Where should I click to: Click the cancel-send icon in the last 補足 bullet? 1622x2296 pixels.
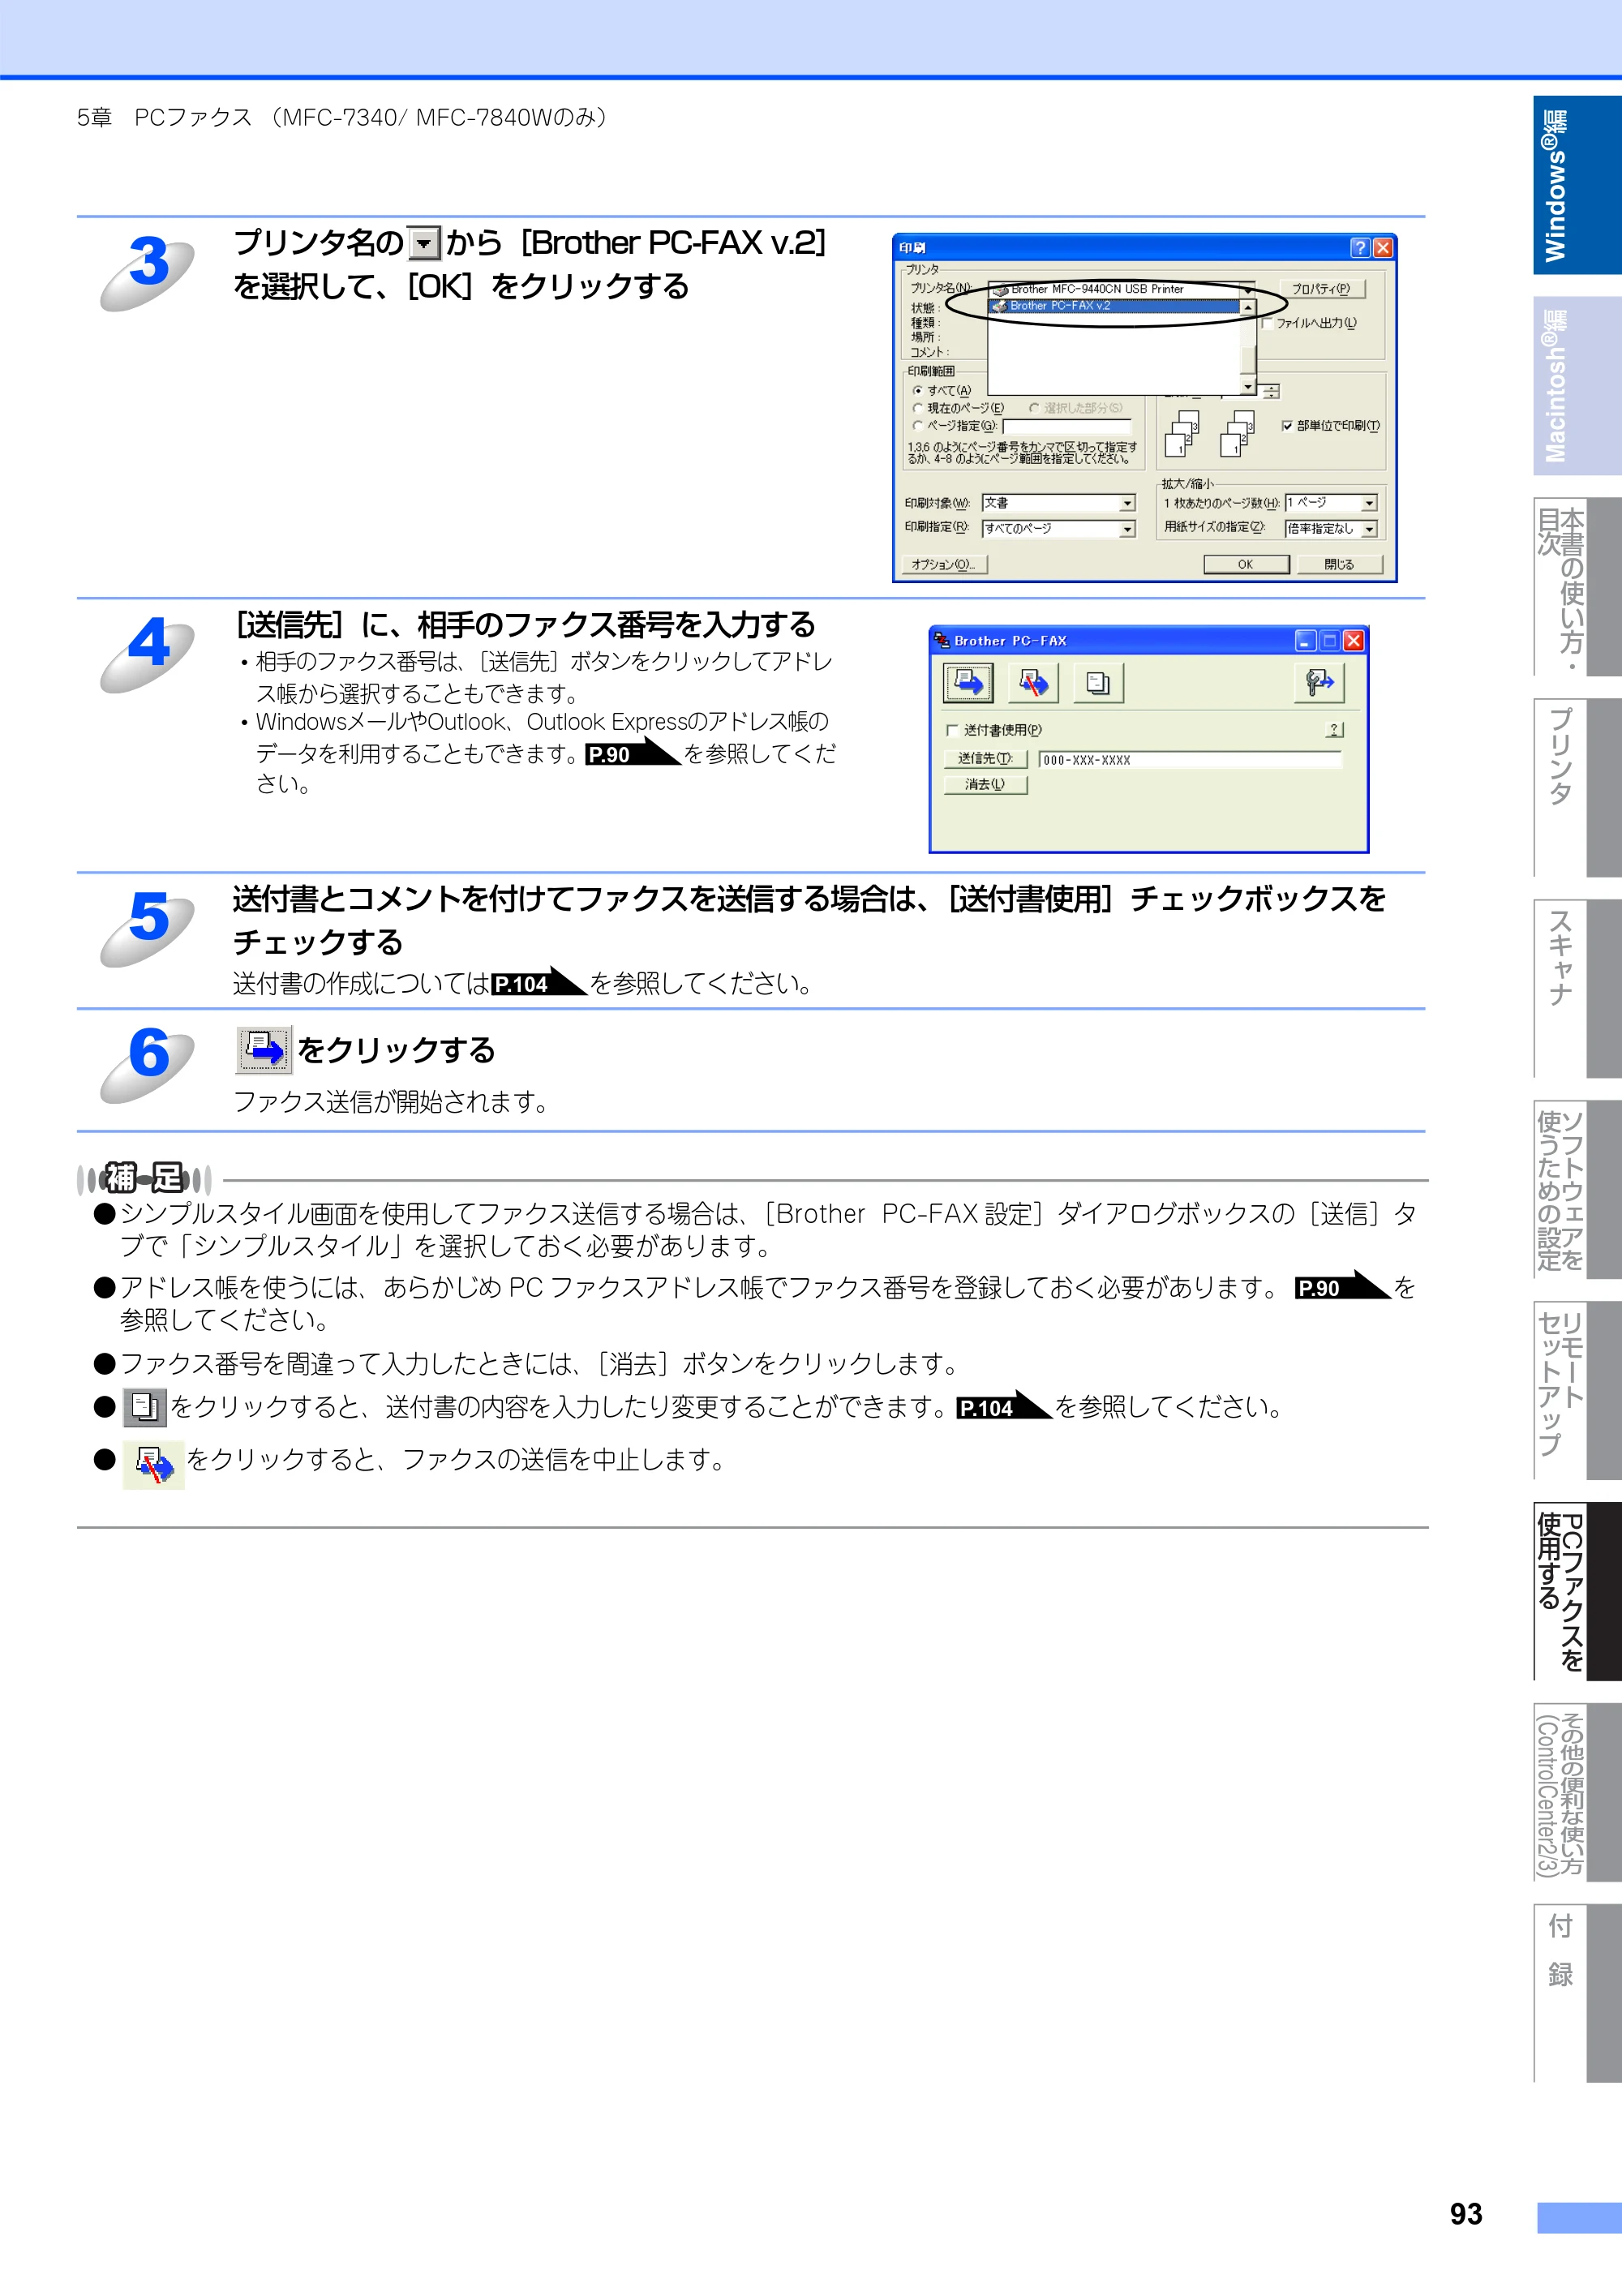coord(153,1465)
